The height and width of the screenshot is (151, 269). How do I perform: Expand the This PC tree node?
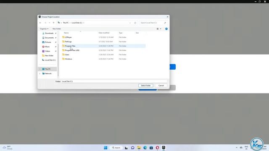point(40,69)
